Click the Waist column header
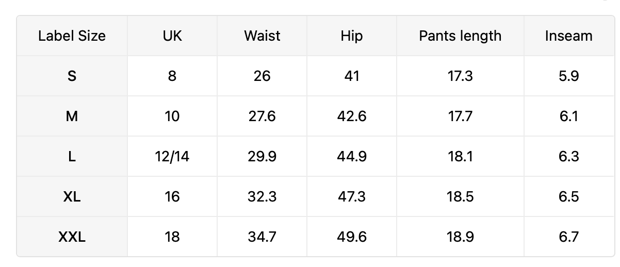The width and height of the screenshot is (620, 267). (x=262, y=36)
